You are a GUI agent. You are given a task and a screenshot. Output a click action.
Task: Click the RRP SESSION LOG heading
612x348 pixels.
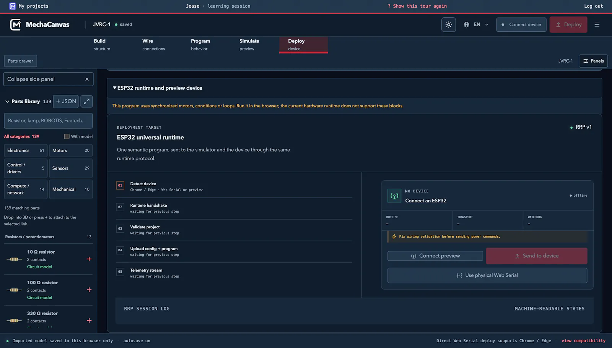147,309
